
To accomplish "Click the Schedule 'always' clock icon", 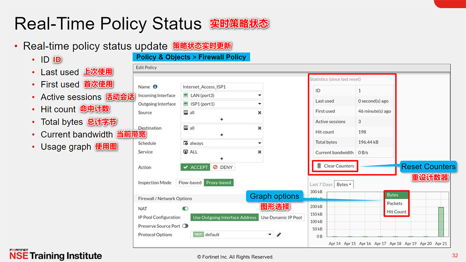I will click(186, 143).
